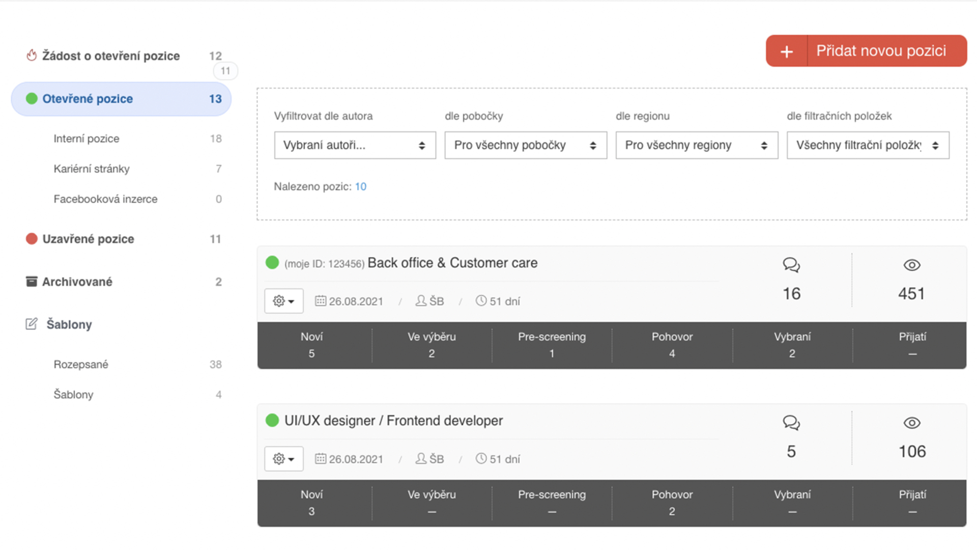This screenshot has width=977, height=550.
Task: Click the eye views icon on Back office position
Action: click(x=911, y=265)
